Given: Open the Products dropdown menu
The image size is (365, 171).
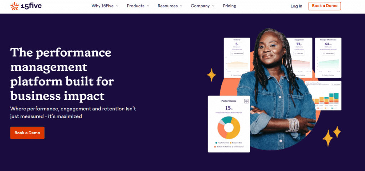Looking at the screenshot, I should 138,6.
